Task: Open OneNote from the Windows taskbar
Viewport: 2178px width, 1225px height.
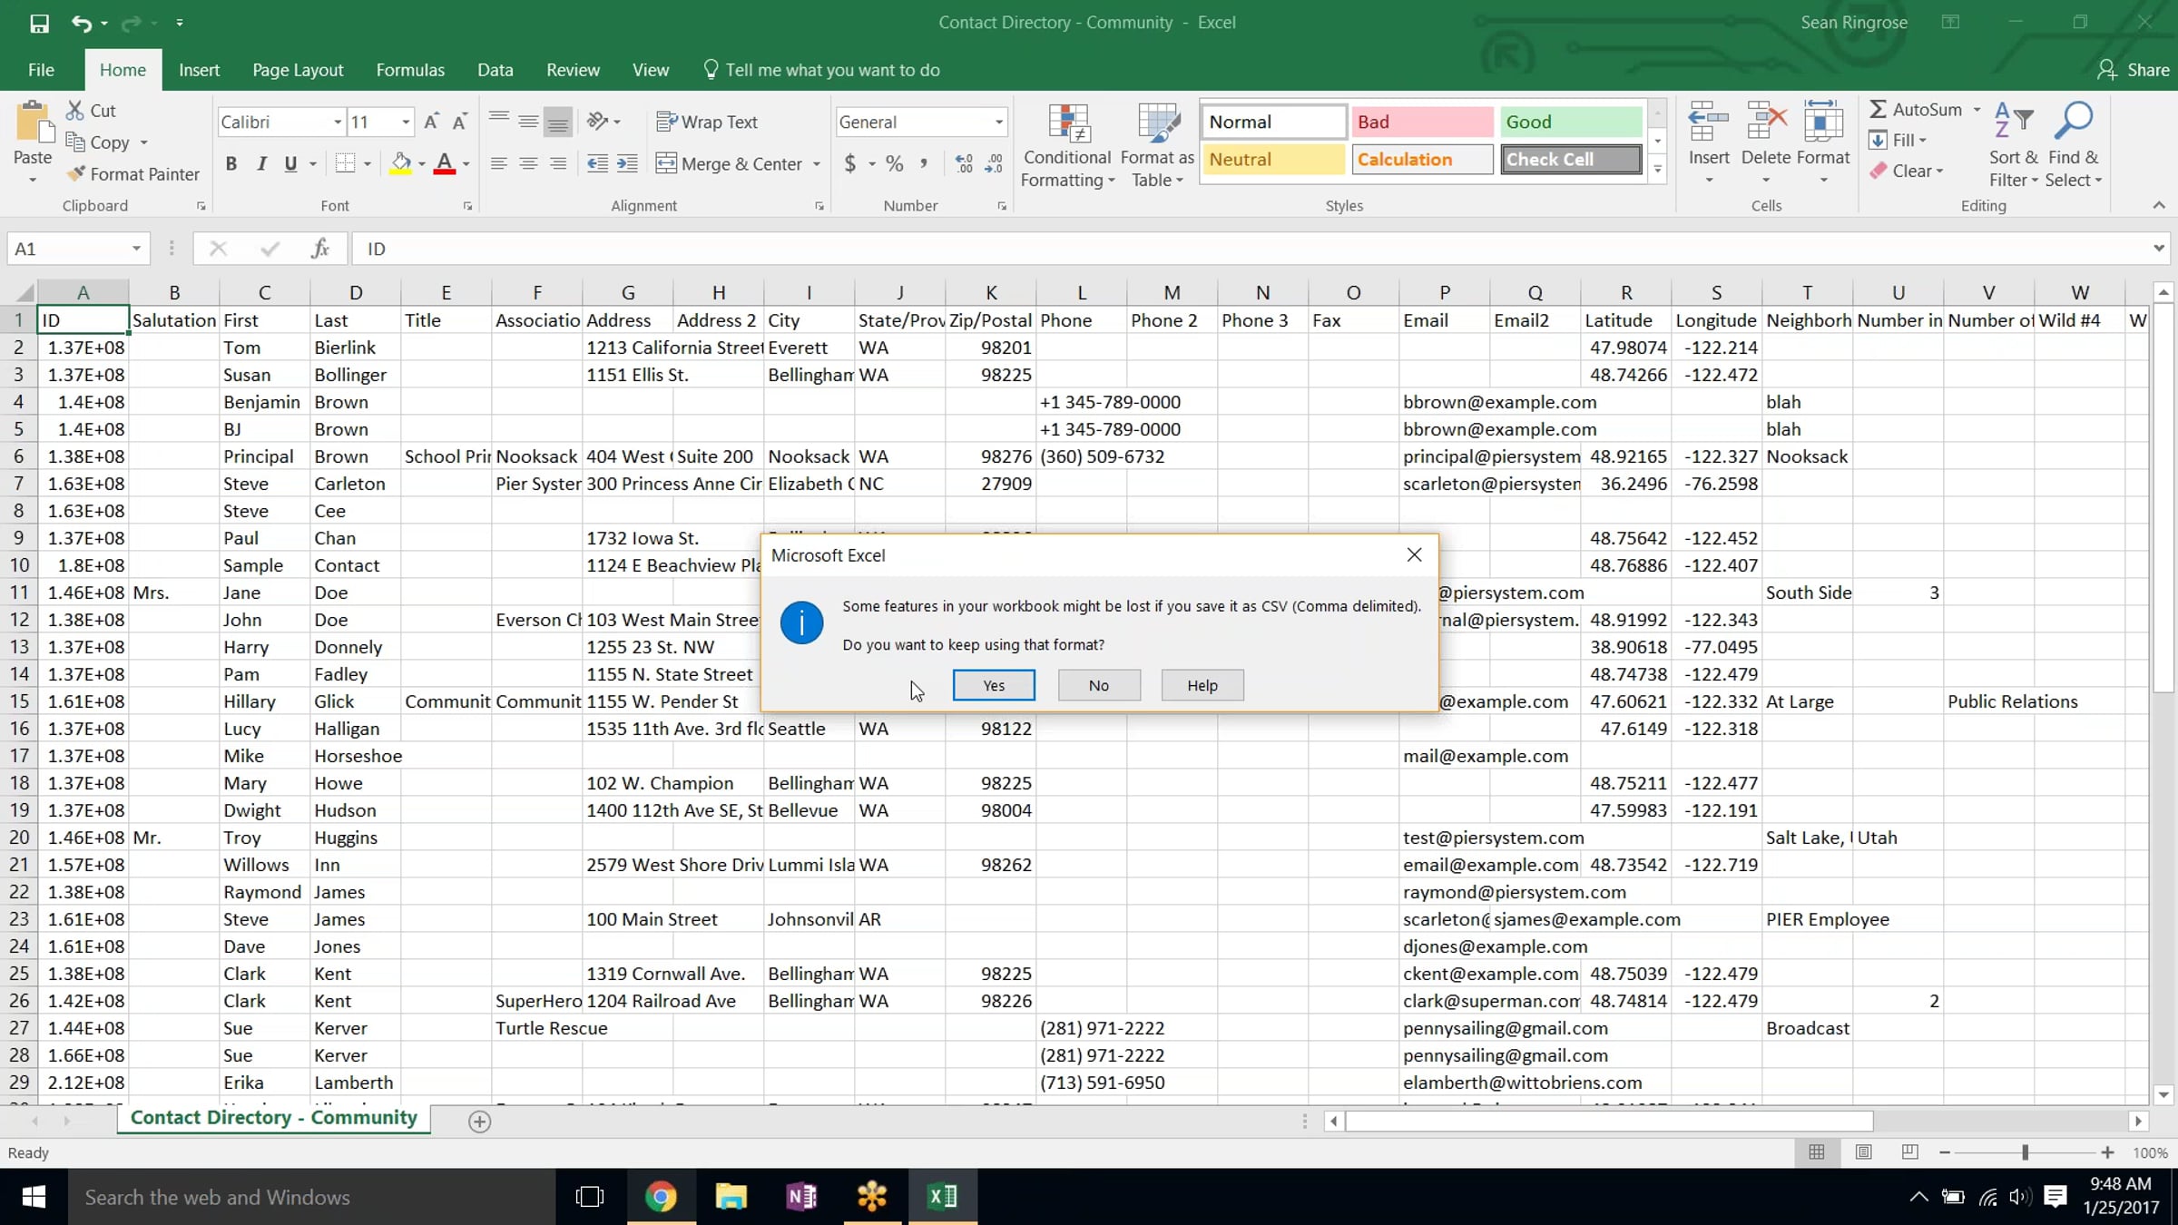Action: (800, 1197)
